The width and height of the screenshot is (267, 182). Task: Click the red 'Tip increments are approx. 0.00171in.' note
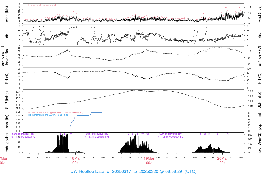(x=55, y=113)
